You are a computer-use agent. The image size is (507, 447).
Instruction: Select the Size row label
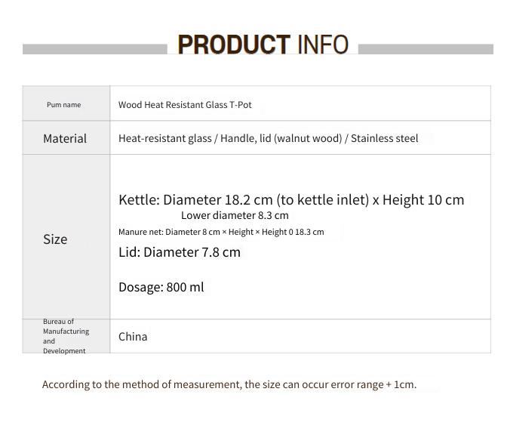click(55, 239)
